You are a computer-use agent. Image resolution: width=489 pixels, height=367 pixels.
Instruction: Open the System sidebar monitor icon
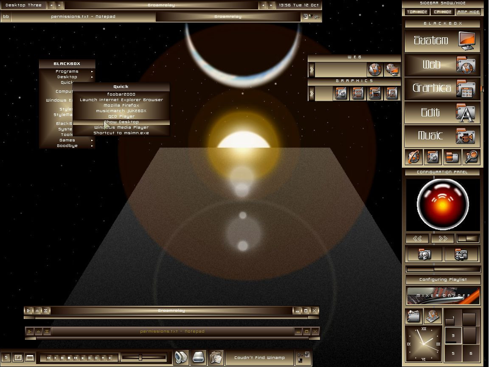click(x=467, y=41)
